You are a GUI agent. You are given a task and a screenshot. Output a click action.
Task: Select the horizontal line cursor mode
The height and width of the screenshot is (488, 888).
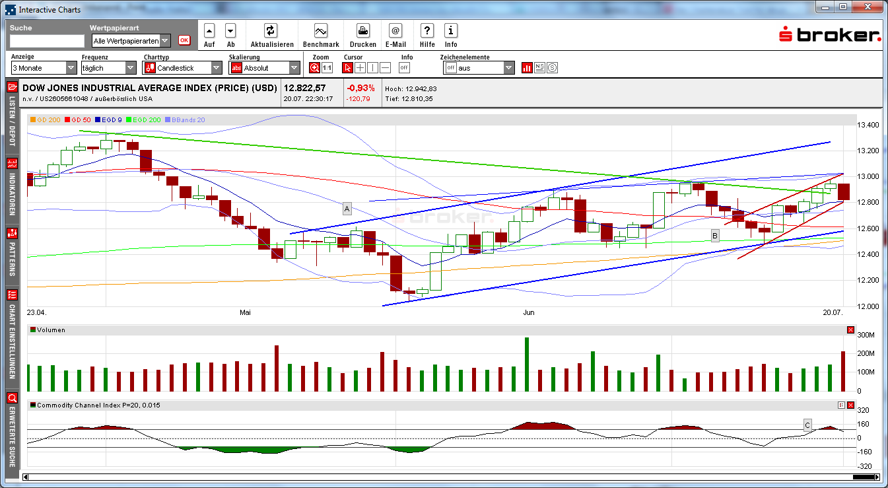pos(386,67)
